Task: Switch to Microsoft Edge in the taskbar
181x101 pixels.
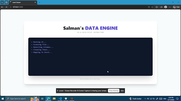Action: point(48,99)
